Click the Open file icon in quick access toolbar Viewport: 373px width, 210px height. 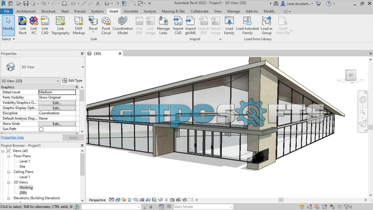tap(19, 3)
